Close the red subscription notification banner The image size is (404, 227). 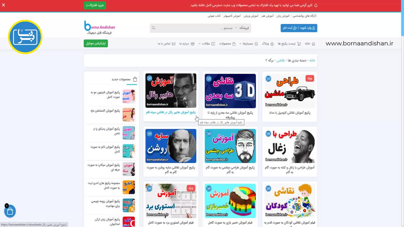[x=3, y=5]
